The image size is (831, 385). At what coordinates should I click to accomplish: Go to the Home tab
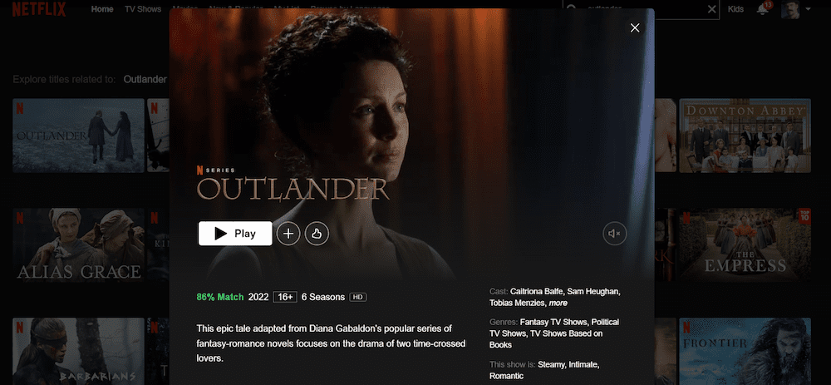[101, 9]
